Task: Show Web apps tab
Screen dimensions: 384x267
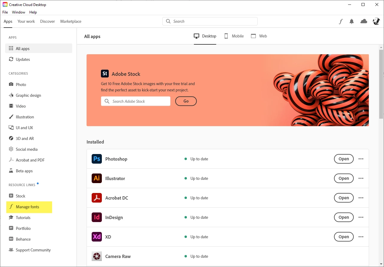Action: [x=259, y=36]
